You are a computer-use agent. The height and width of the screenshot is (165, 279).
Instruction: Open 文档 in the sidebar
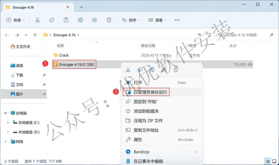tap(17, 84)
